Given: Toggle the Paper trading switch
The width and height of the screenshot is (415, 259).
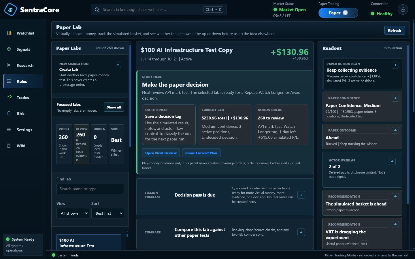Looking at the screenshot, I should coord(338,13).
